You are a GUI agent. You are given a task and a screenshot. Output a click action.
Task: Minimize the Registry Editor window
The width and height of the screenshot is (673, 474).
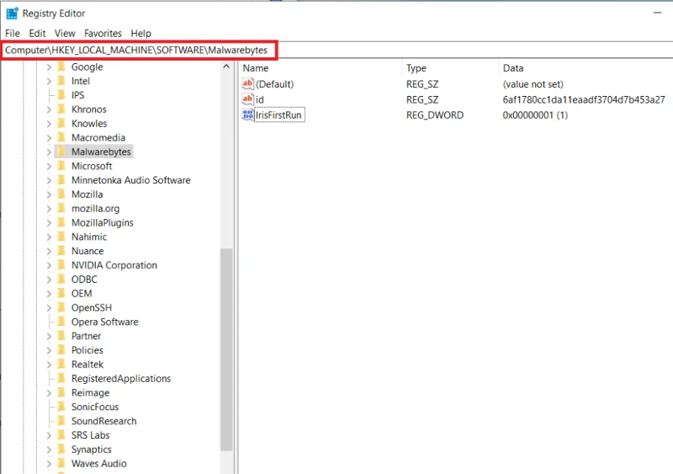pos(657,13)
